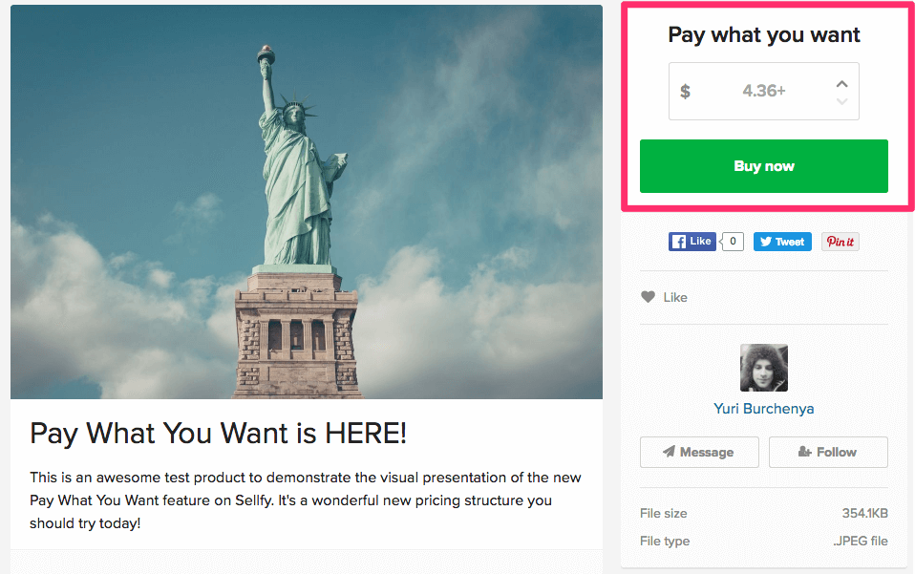Open Yuri Burchenya's profile picture
Screen dimensions: 915x574
click(763, 368)
